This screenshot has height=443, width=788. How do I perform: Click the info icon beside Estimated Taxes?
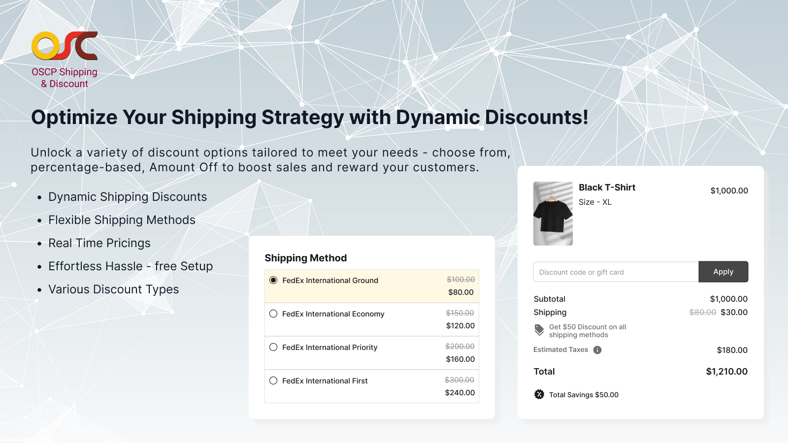coord(597,349)
